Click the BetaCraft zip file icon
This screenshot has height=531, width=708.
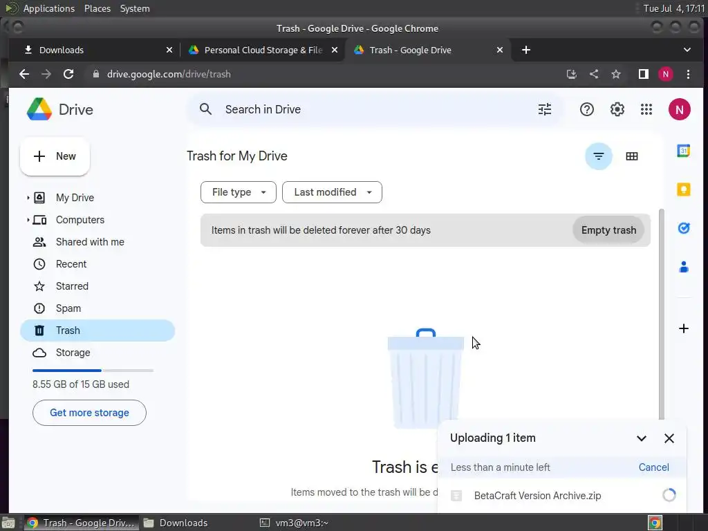click(456, 496)
